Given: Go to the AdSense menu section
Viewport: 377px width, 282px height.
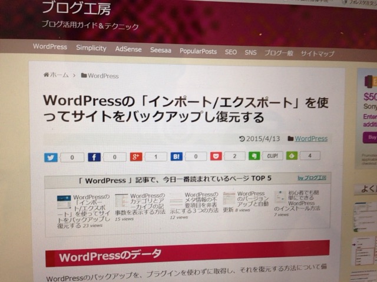Looking at the screenshot, I should 128,49.
